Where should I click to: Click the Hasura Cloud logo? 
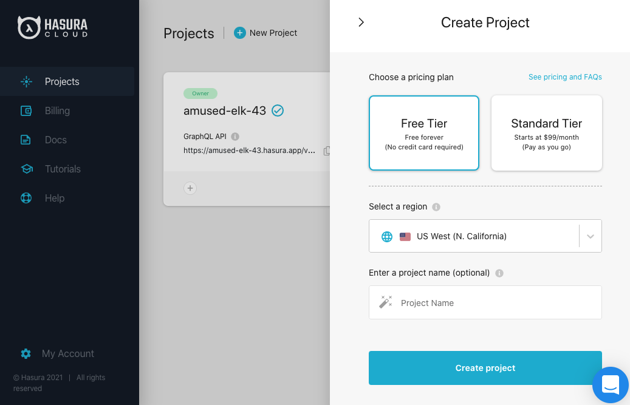[52, 27]
